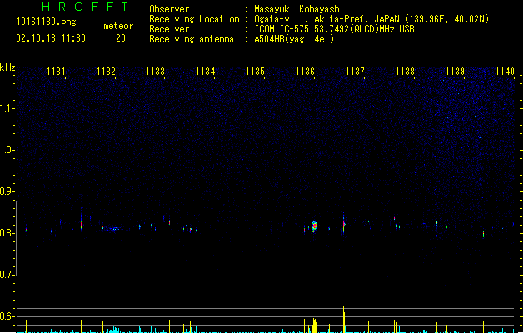The height and width of the screenshot is (333, 524).
Task: Click the timestamp 02.10.16 11:30
Action: tap(51, 38)
